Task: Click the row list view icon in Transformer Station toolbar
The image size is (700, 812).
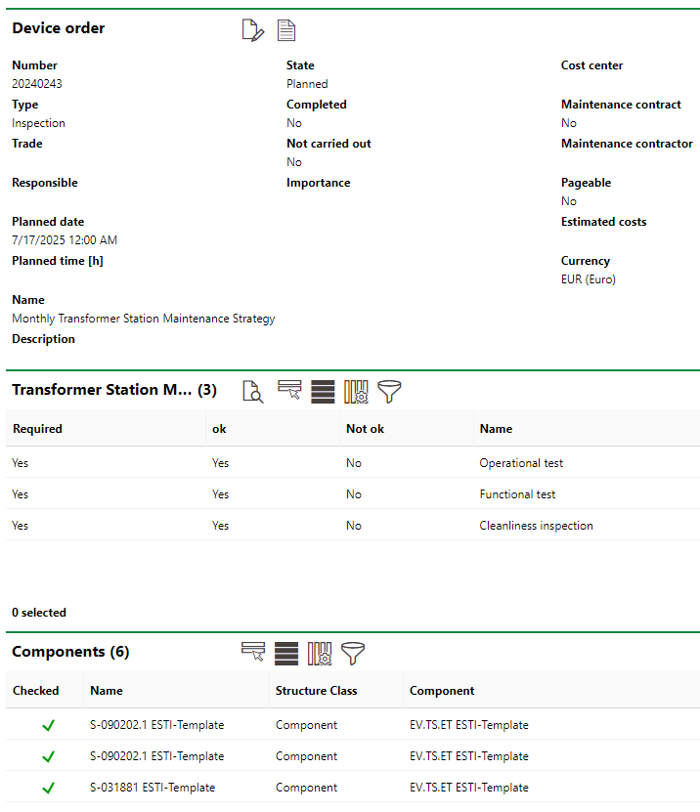Action: click(323, 392)
